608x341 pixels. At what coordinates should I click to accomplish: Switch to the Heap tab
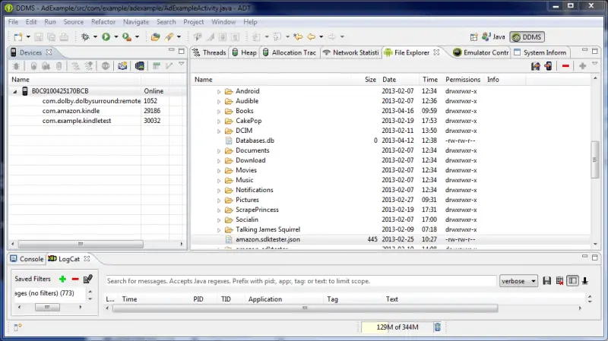(244, 52)
